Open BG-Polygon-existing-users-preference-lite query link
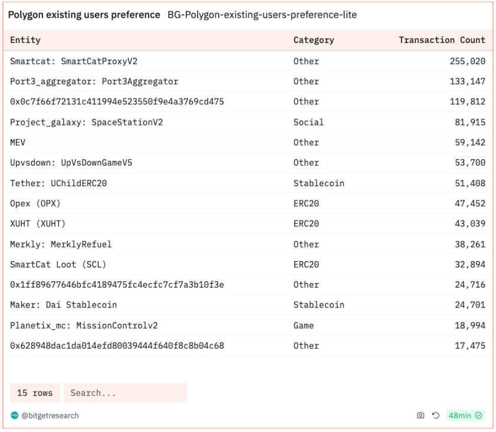This screenshot has height=432, width=496. (262, 15)
